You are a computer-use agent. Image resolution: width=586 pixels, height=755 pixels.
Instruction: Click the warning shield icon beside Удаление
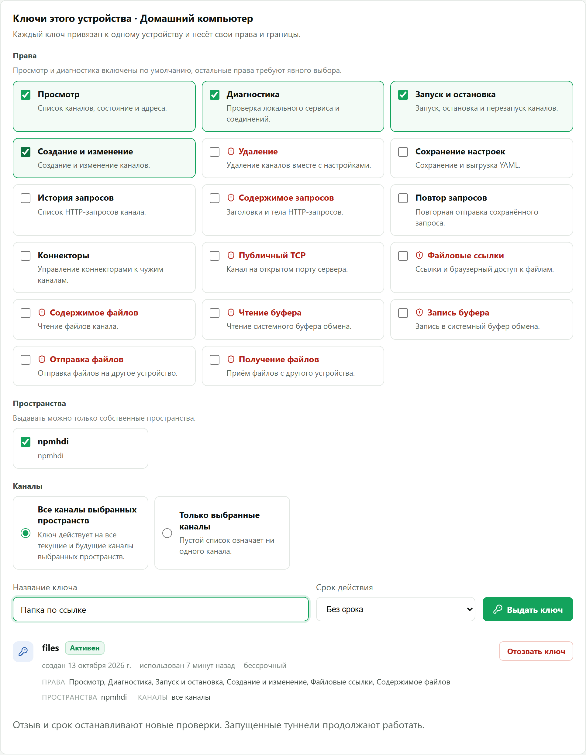coord(231,151)
